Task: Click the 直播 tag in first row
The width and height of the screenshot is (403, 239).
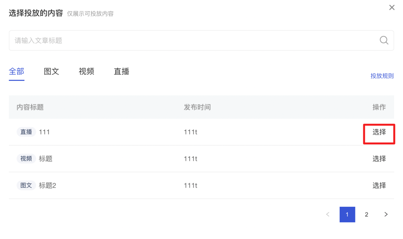Action: [x=26, y=132]
